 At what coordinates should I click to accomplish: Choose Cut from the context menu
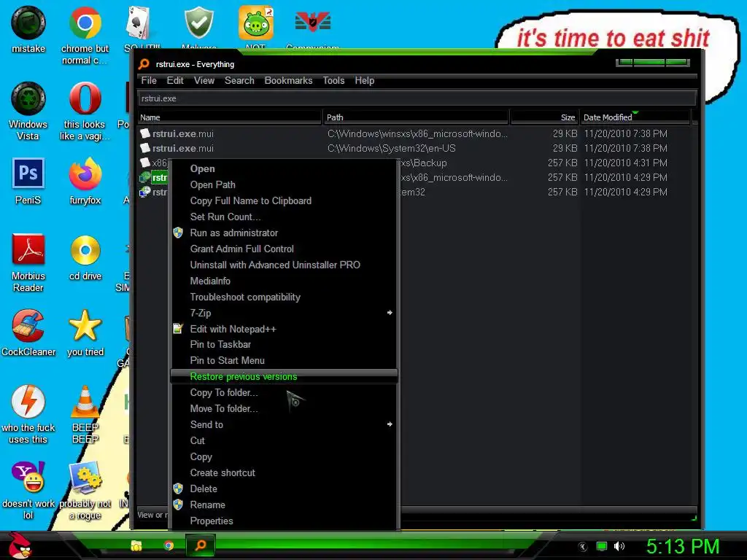(284, 440)
